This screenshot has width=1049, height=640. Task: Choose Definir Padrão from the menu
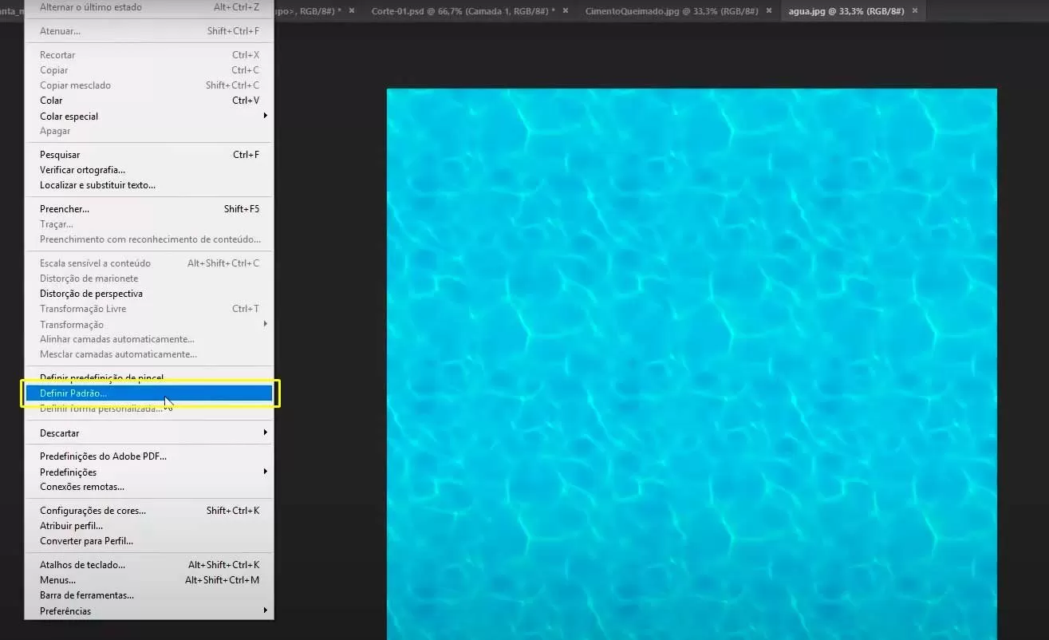pyautogui.click(x=73, y=393)
